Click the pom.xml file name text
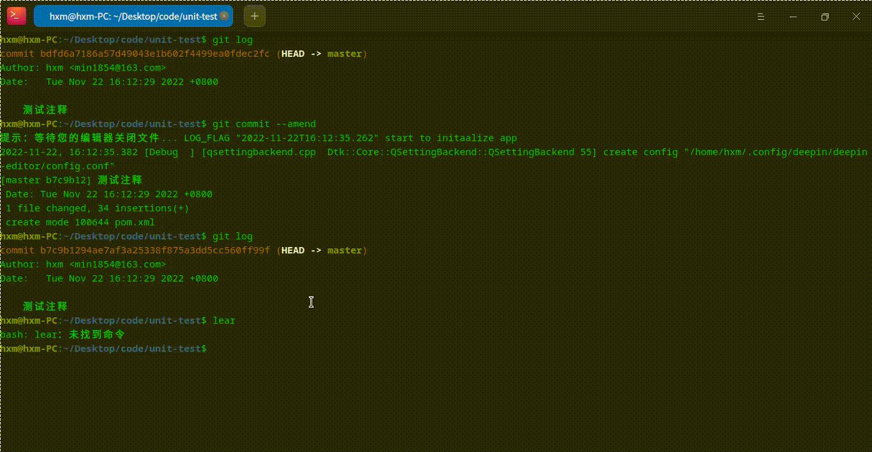The height and width of the screenshot is (452, 872). point(135,222)
